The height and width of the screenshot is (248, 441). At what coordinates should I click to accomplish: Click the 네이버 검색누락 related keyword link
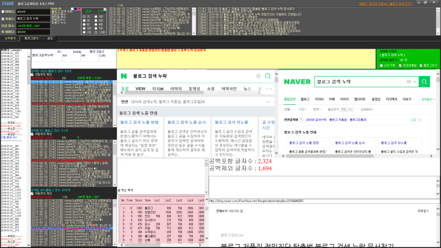[316, 120]
